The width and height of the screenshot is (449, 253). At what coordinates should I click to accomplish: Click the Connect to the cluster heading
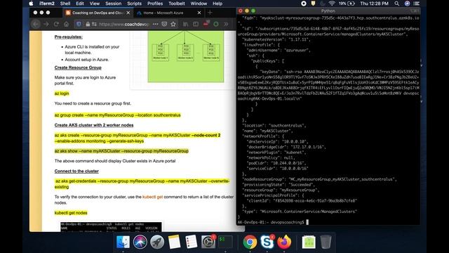[76, 171]
